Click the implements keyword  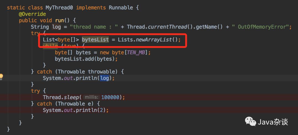91,8
